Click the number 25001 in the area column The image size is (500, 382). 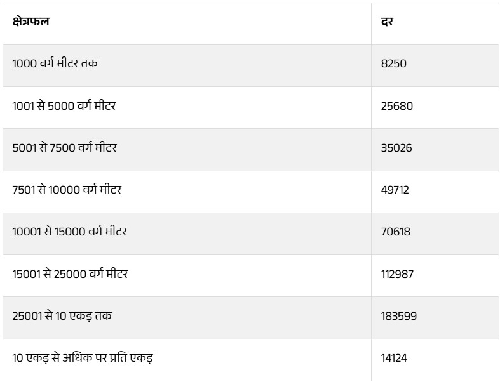point(26,316)
